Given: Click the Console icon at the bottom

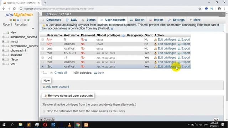Looking at the screenshot, I should tap(41, 119).
